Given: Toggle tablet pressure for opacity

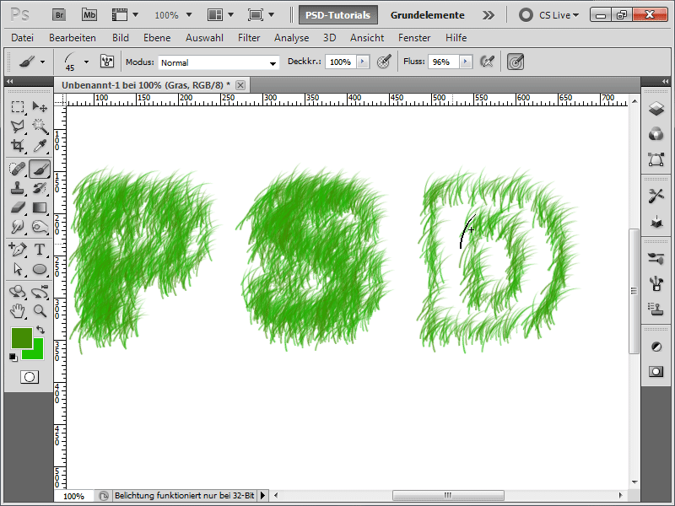Looking at the screenshot, I should click(x=384, y=62).
